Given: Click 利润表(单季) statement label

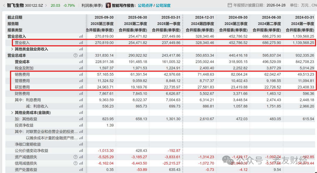Looking at the screenshot, I should pyautogui.click(x=92, y=6).
